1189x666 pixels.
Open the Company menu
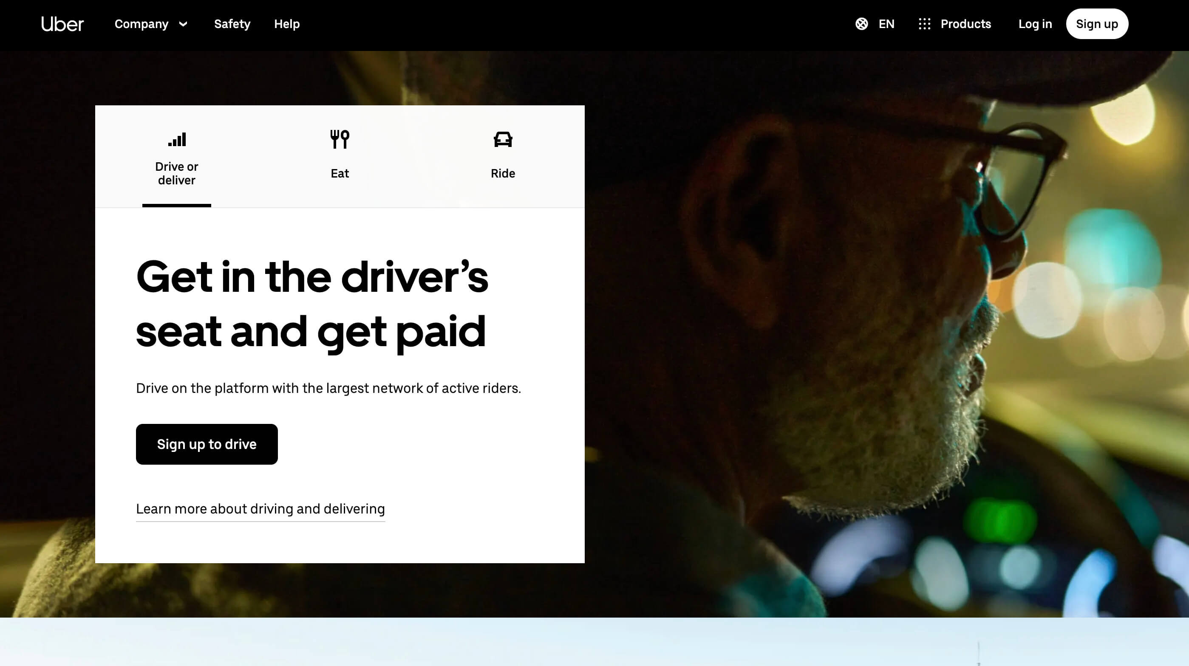[x=141, y=24]
